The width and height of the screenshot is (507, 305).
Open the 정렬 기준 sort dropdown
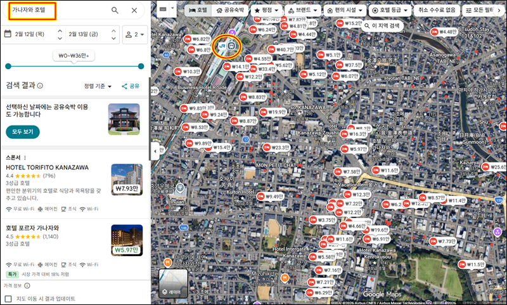(98, 86)
